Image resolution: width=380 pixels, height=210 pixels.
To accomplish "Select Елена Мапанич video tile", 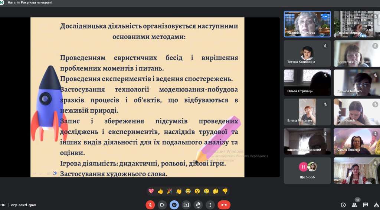I will [x=307, y=112].
